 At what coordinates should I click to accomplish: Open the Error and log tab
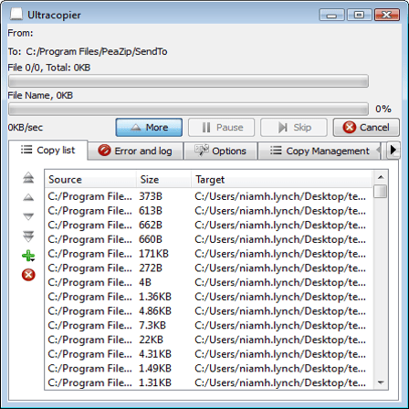click(135, 151)
